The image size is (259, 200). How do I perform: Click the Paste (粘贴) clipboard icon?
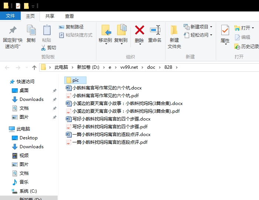click(47, 30)
